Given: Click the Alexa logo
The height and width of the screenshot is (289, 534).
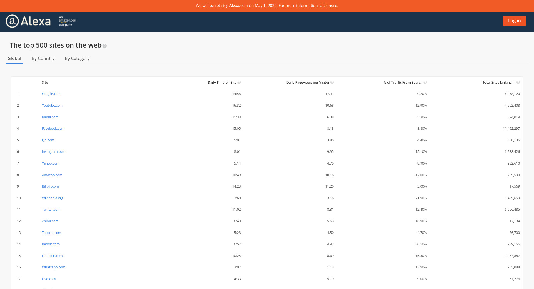Looking at the screenshot, I should click(28, 21).
